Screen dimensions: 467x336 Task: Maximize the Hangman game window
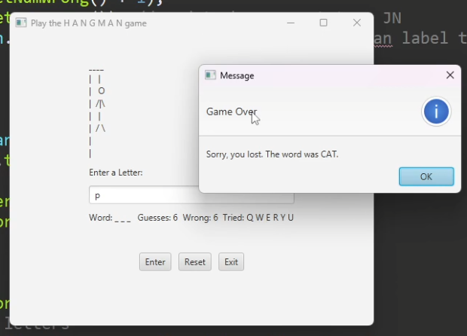(x=324, y=23)
